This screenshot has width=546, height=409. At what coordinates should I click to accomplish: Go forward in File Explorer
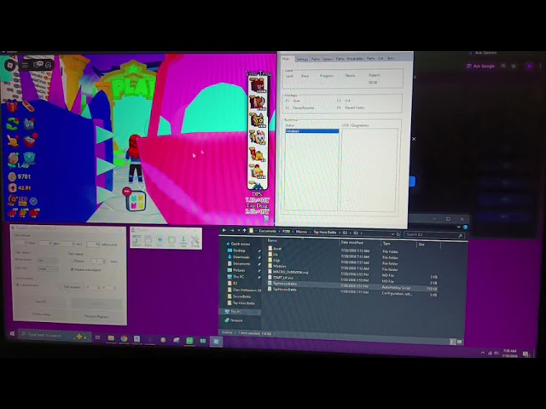(x=232, y=231)
